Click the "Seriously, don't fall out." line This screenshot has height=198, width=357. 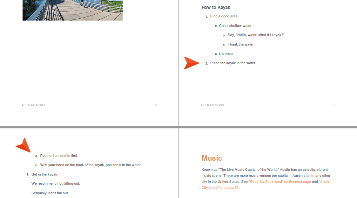pos(50,193)
